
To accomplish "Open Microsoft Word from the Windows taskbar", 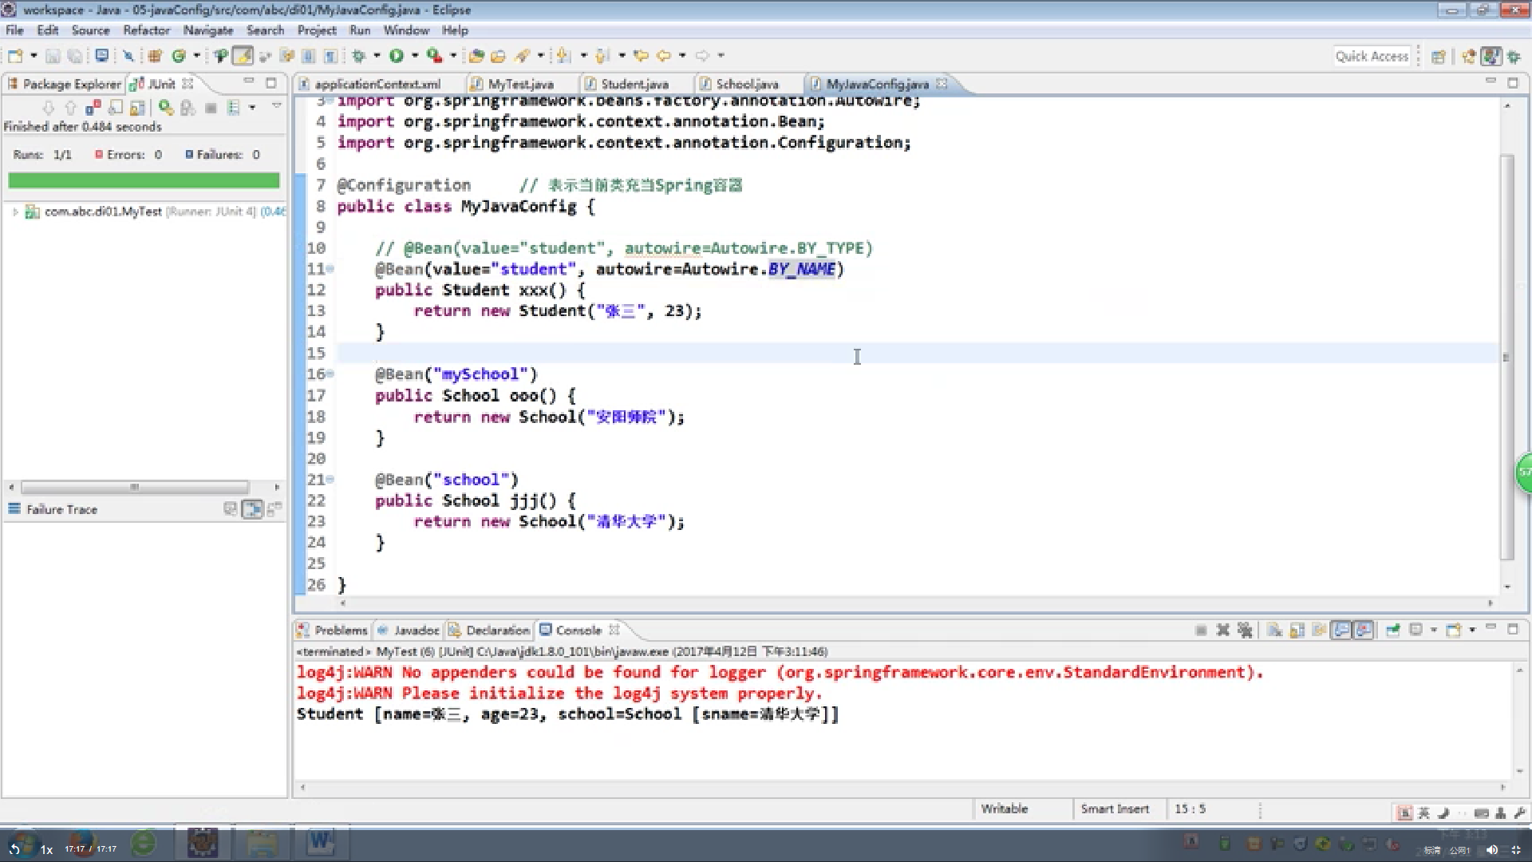I will tap(321, 841).
